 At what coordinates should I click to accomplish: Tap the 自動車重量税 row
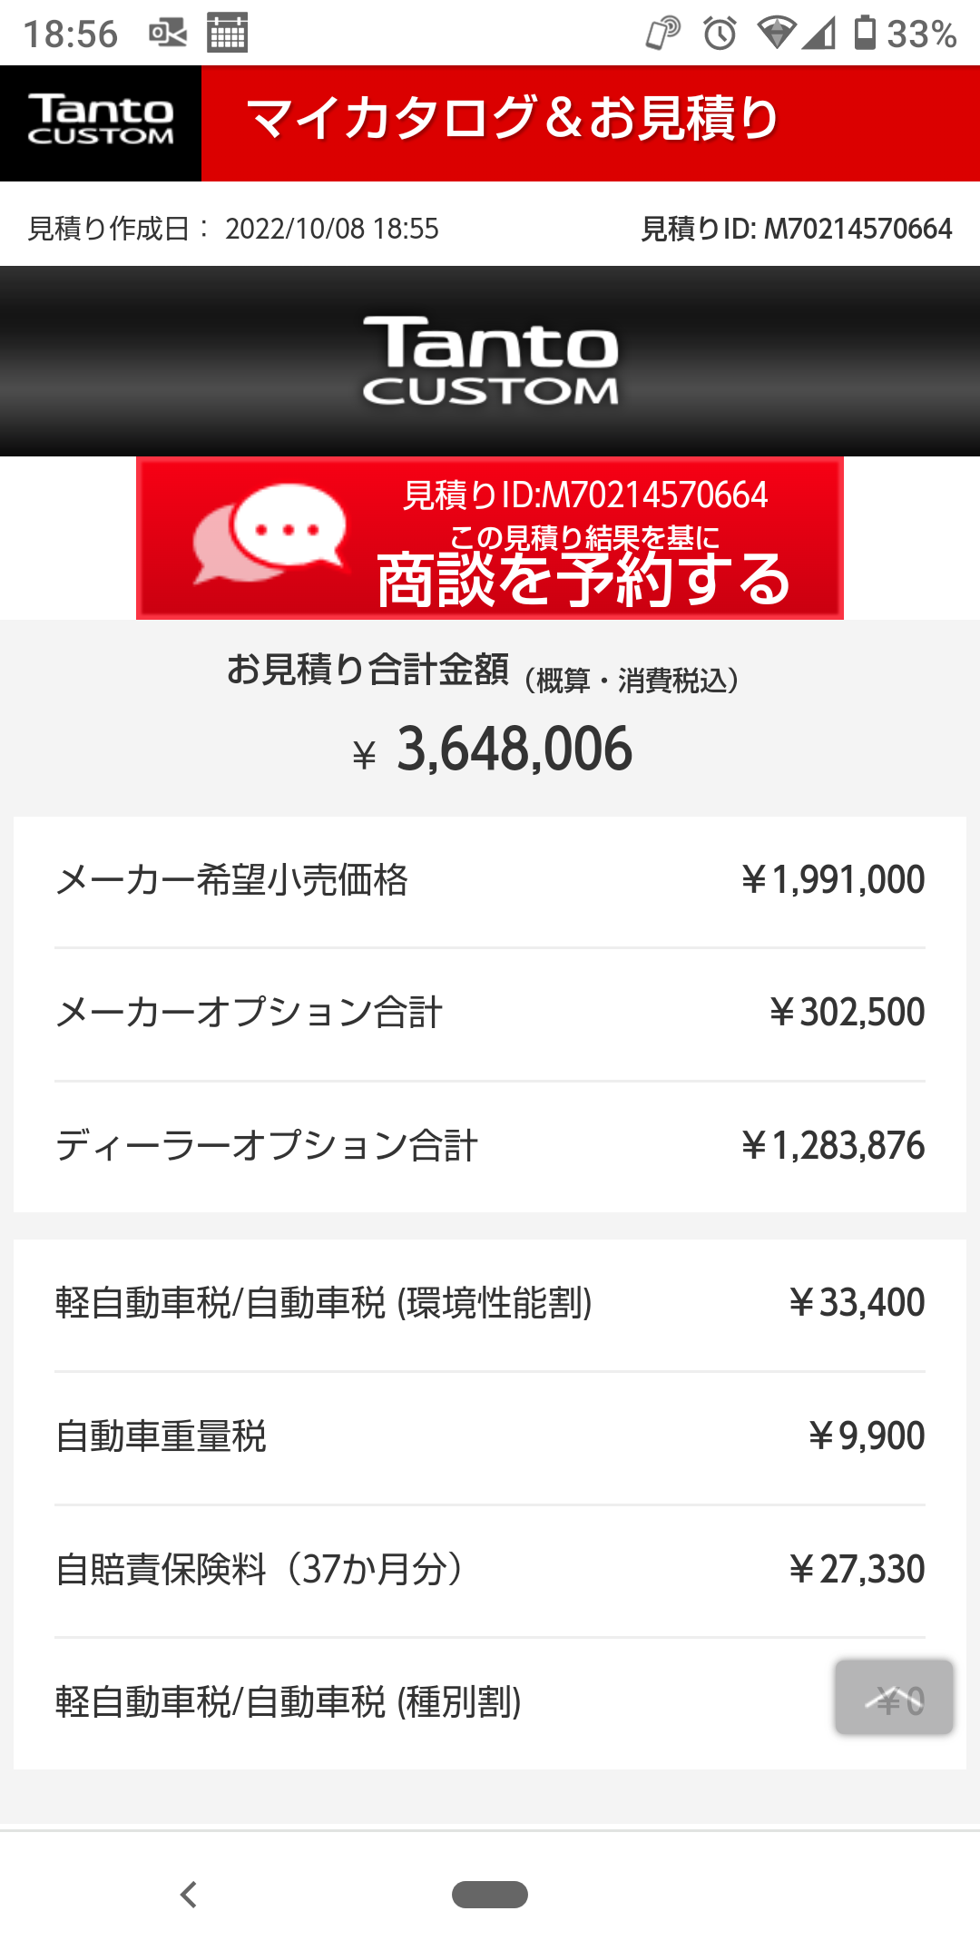click(490, 1436)
